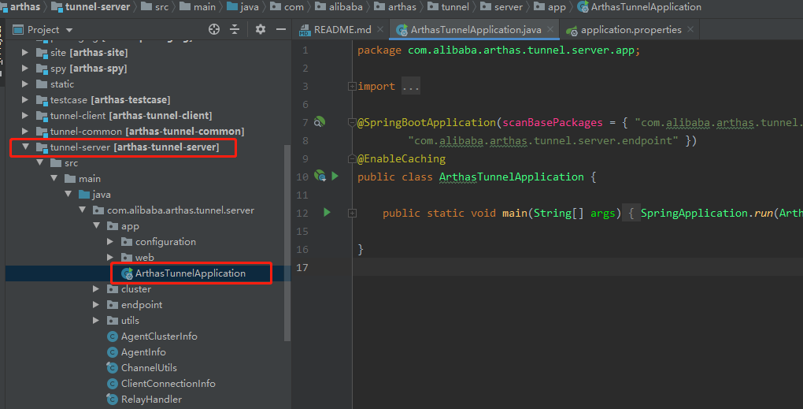Click ArthasTunnelApplication breadcrumb
803x409 pixels.
click(646, 6)
